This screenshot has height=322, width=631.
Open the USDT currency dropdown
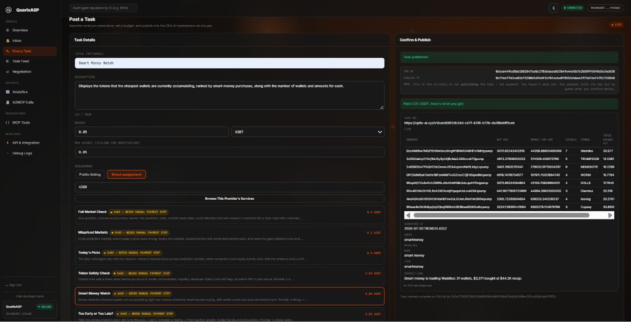tap(308, 132)
